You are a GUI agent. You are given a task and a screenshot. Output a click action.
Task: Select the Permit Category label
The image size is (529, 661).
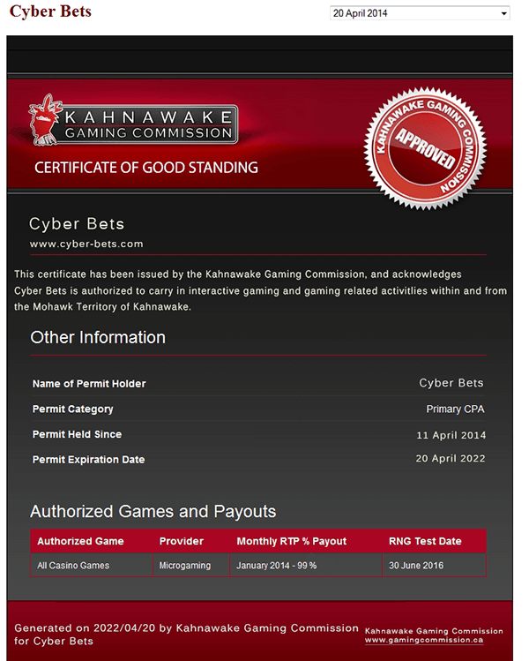[x=73, y=409]
